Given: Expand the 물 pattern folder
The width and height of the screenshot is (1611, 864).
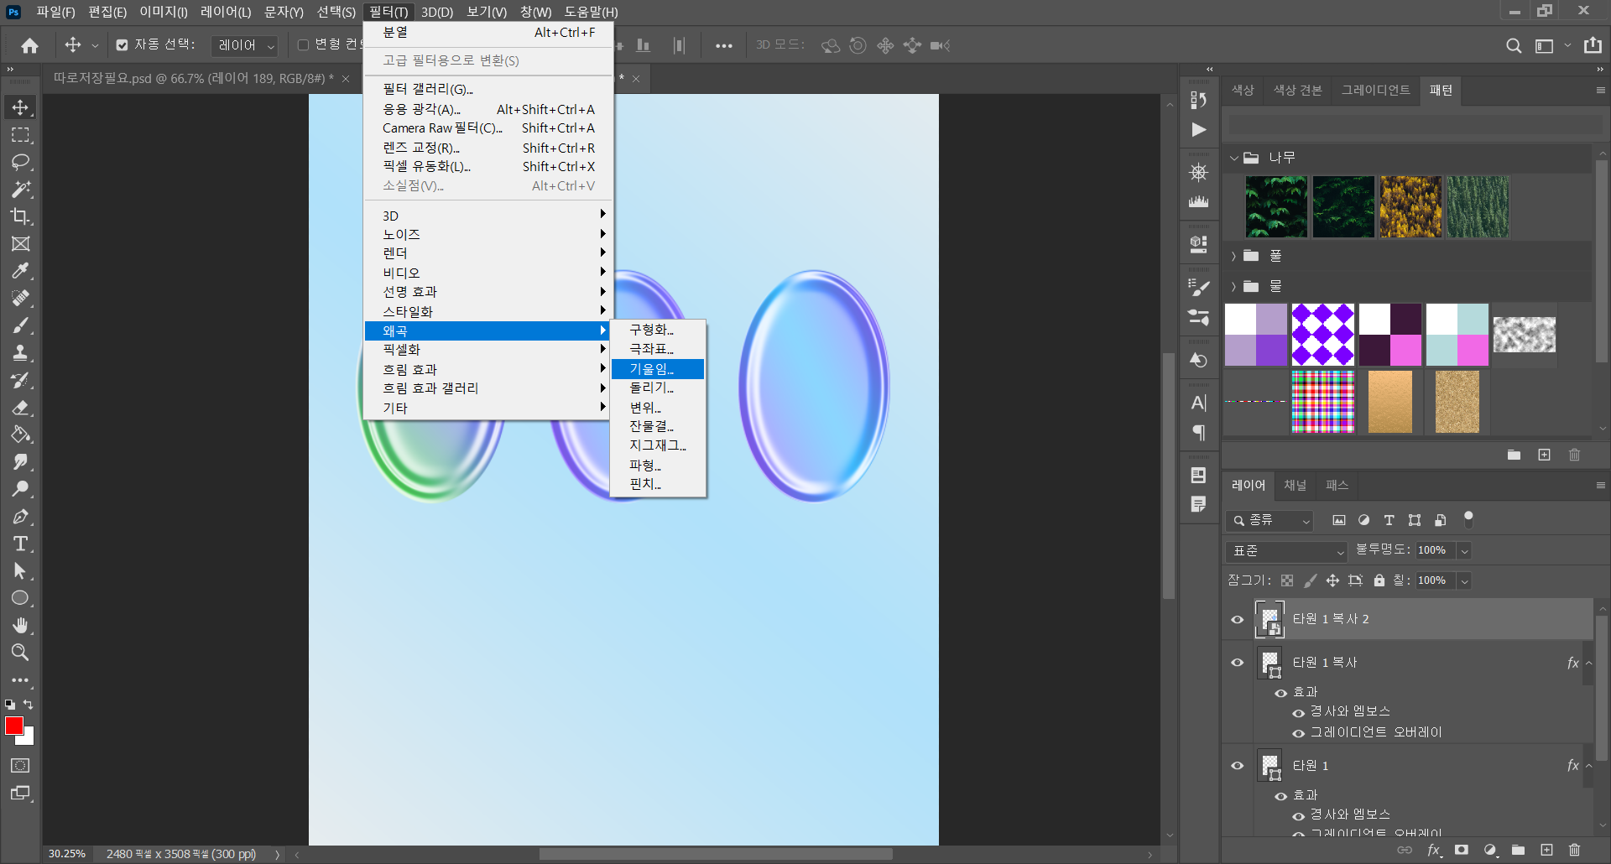Looking at the screenshot, I should (x=1233, y=287).
